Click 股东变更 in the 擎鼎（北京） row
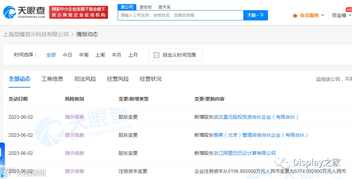 (128, 135)
